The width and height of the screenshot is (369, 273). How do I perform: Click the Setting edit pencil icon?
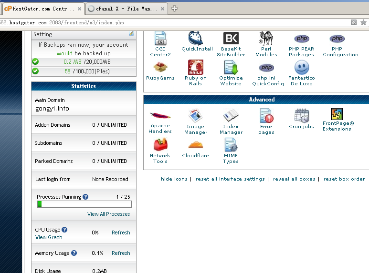131,34
